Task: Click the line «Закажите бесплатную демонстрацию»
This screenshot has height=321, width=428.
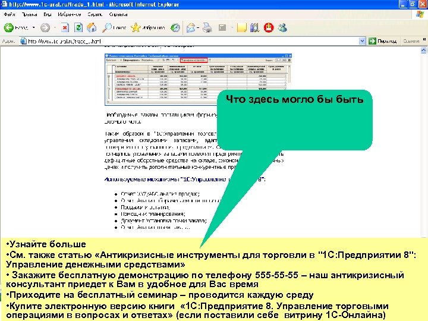Action: [x=205, y=279]
